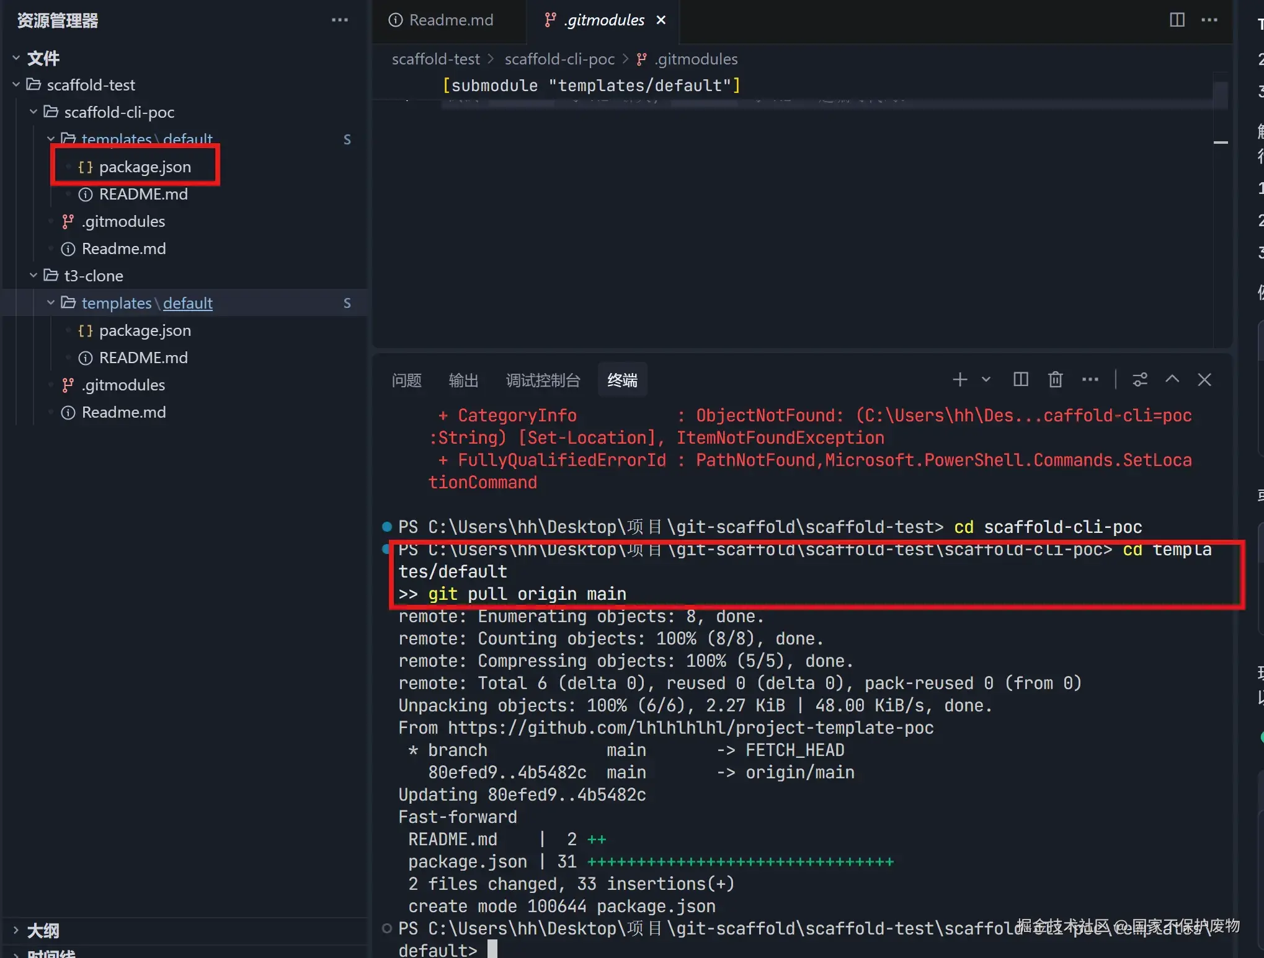This screenshot has height=958, width=1264.
Task: Maximize panel with the up chevron
Action: pyautogui.click(x=1172, y=379)
